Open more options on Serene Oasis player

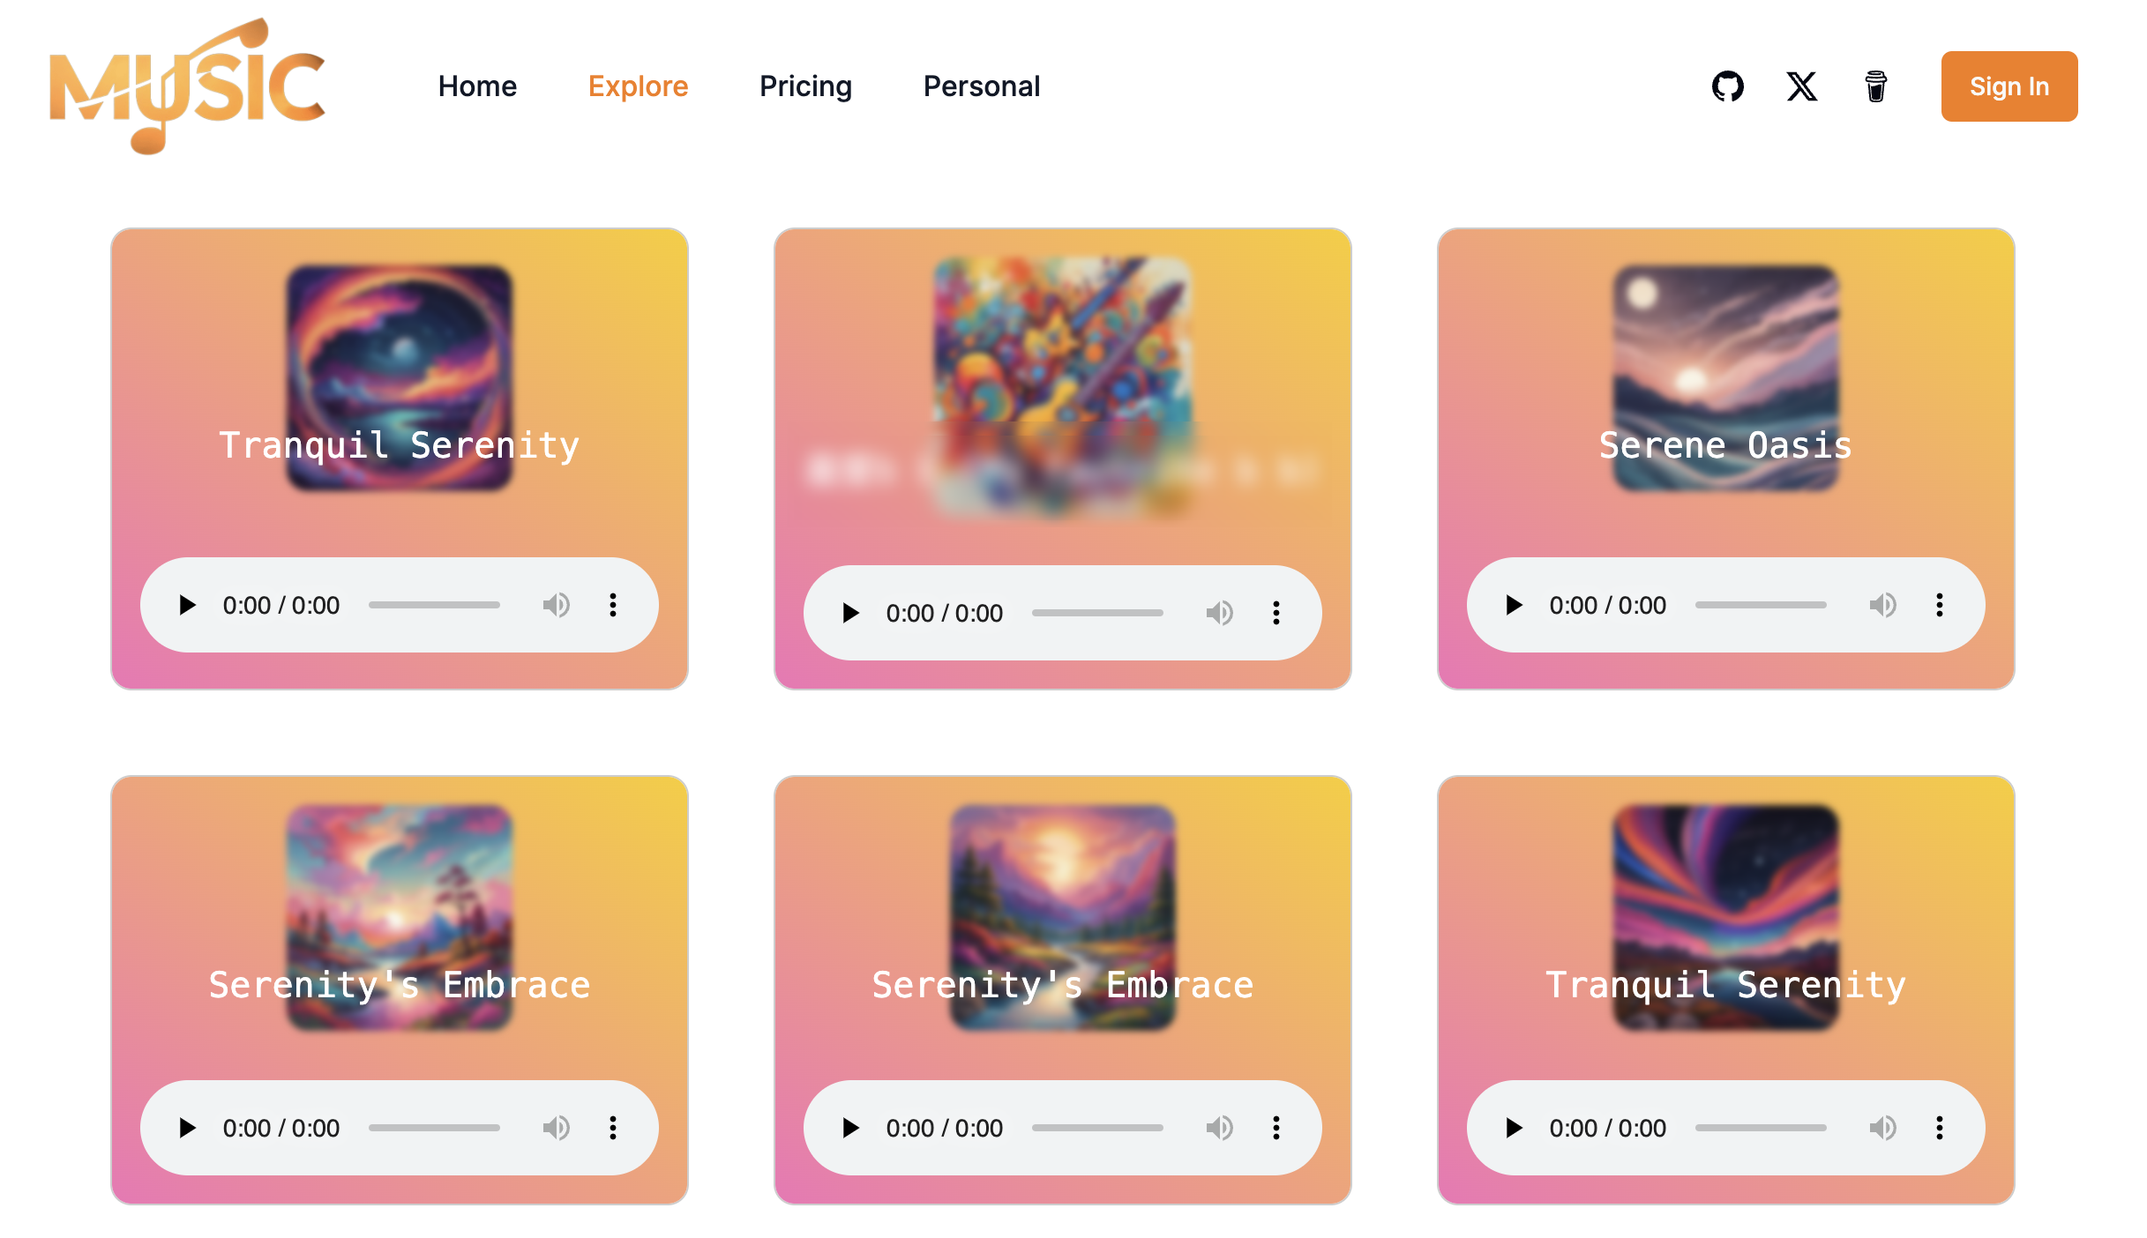pyautogui.click(x=1939, y=605)
